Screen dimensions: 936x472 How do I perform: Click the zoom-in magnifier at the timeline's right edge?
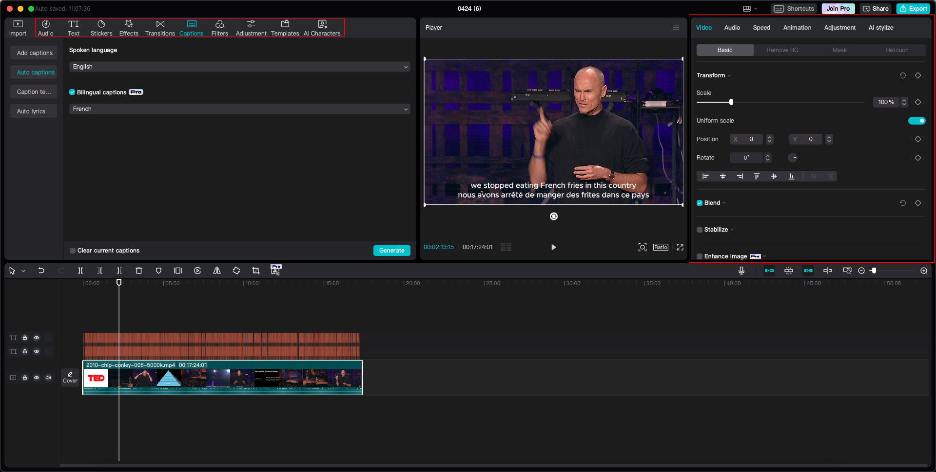coord(924,271)
